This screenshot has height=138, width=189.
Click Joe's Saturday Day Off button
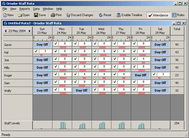click(160, 60)
